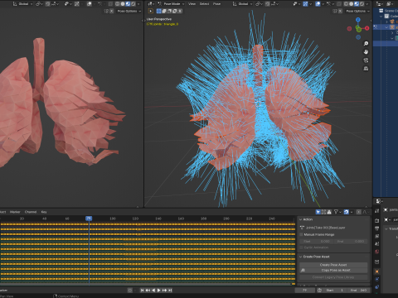Collapse the Create Pose Asset panel

pos(301,257)
